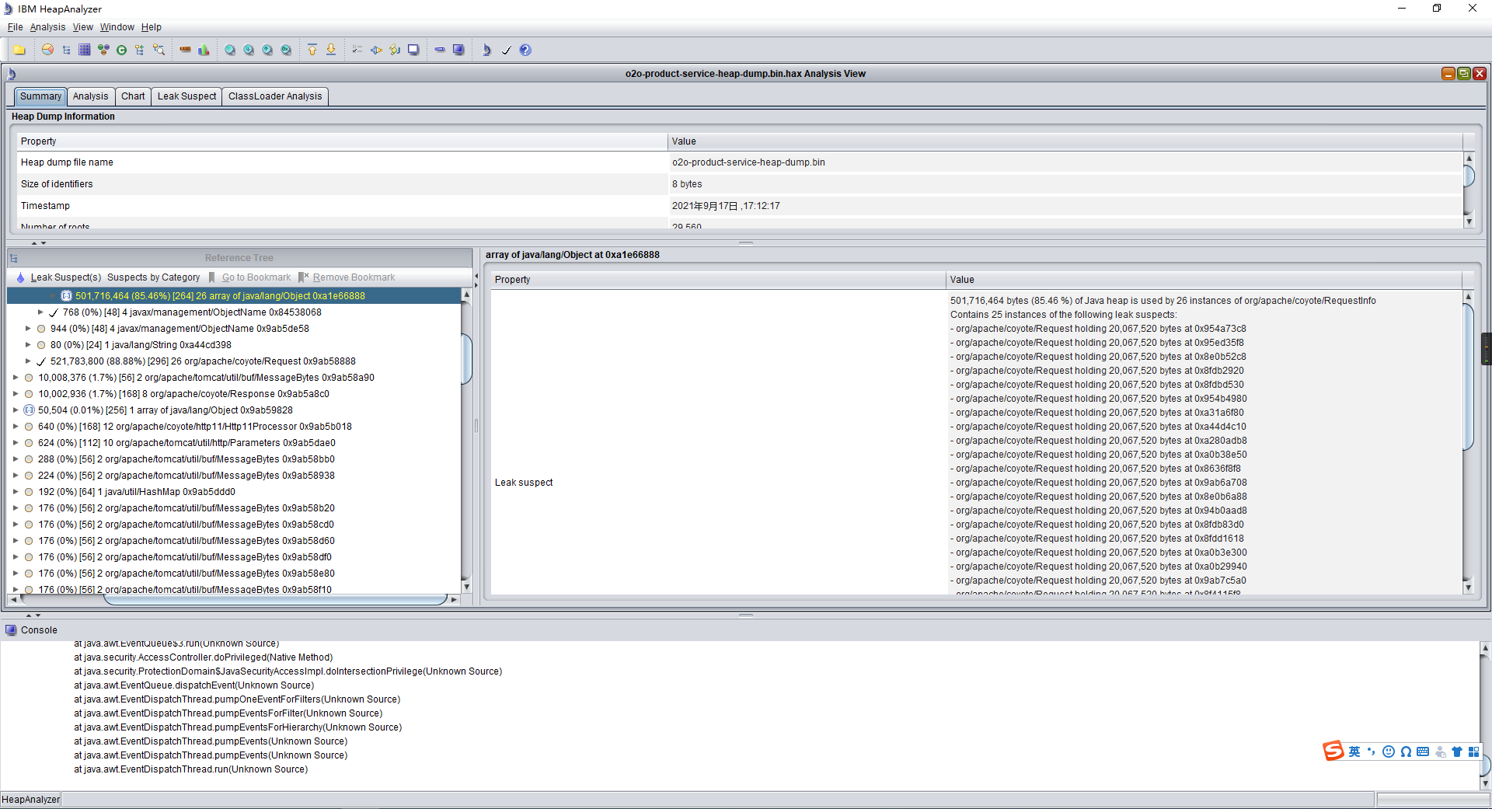Screen dimensions: 1492x809
Task: Open the Analysis menu
Action: (47, 27)
